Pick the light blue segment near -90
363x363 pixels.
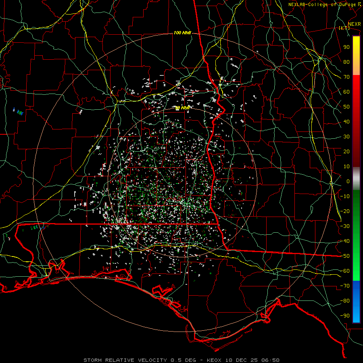click(x=356, y=315)
